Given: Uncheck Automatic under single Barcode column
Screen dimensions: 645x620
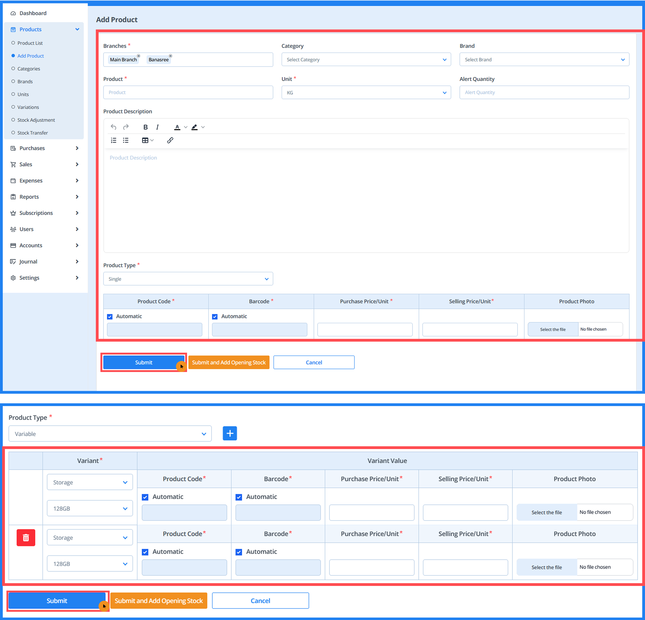Looking at the screenshot, I should click(215, 316).
